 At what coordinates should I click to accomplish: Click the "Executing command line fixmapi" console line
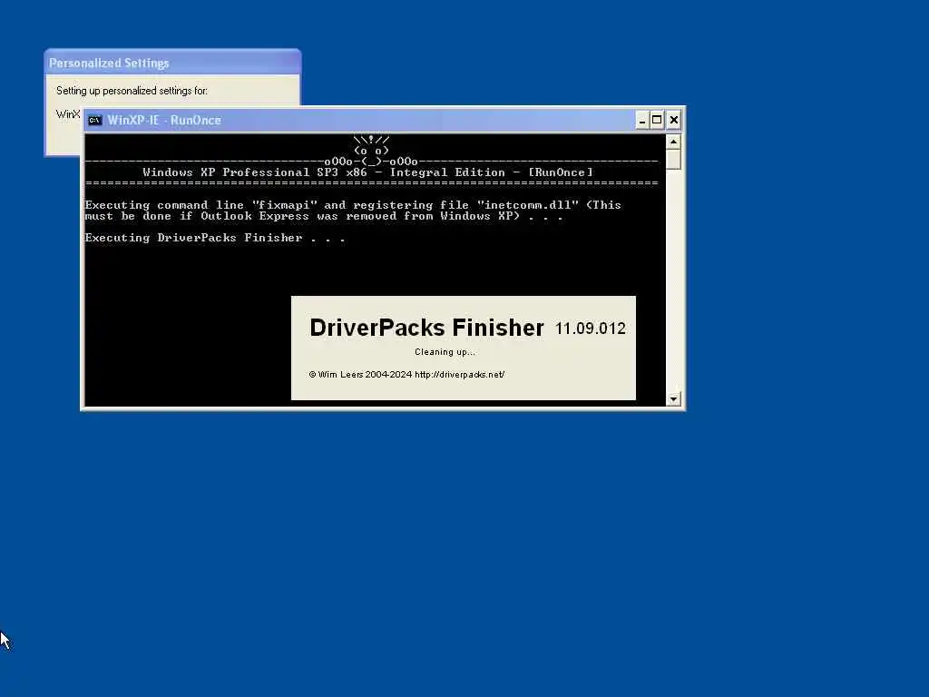(x=353, y=205)
